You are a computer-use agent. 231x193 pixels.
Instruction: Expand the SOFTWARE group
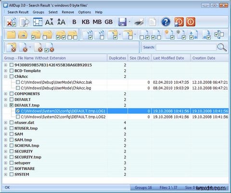coord(6,168)
